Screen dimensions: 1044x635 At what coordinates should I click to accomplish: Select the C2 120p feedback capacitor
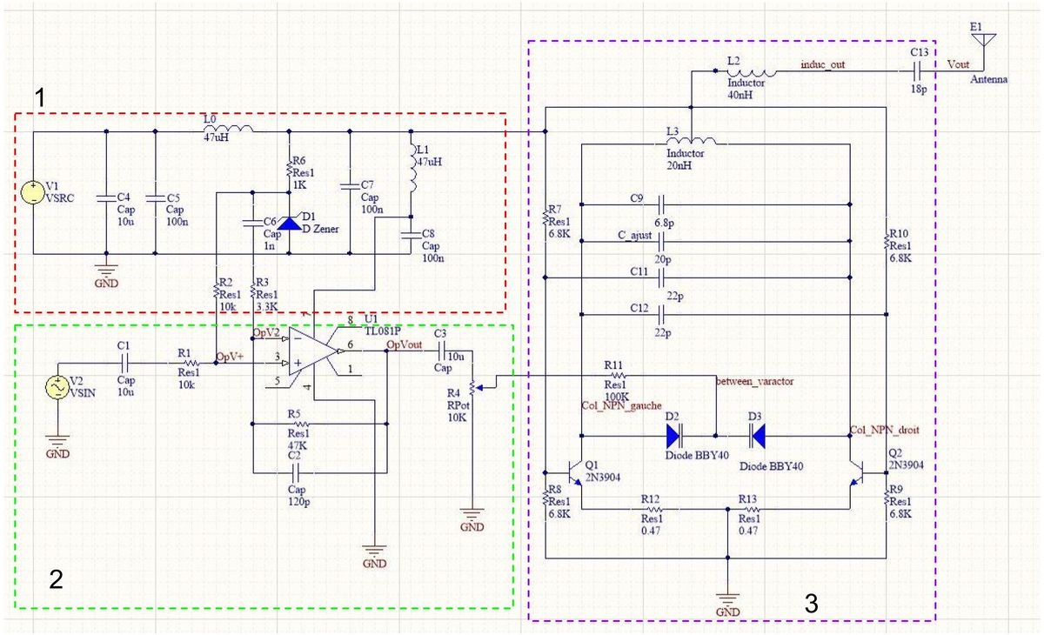(296, 472)
